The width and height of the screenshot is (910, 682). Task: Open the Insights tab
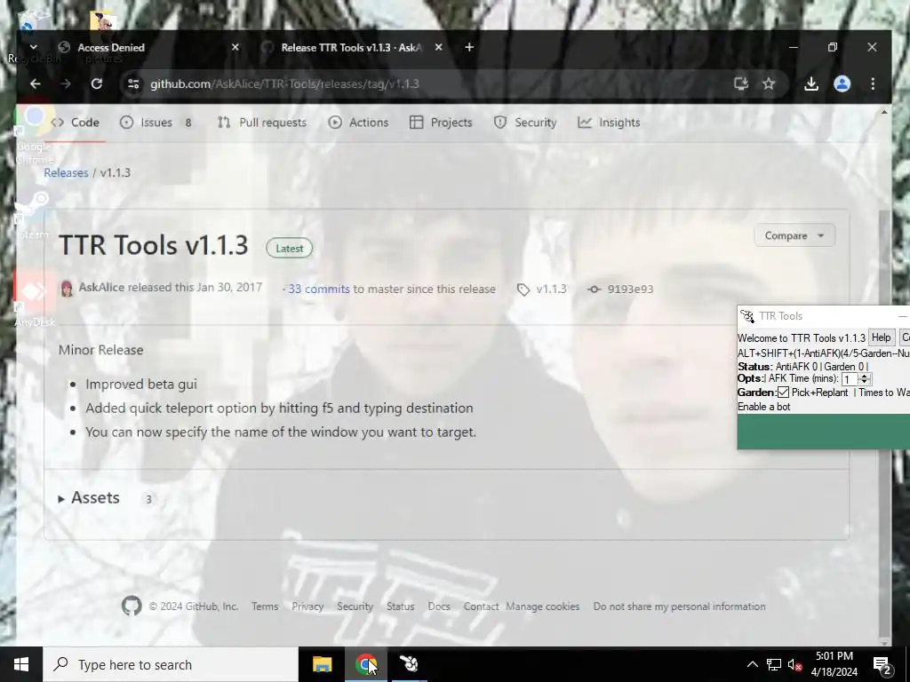609,123
